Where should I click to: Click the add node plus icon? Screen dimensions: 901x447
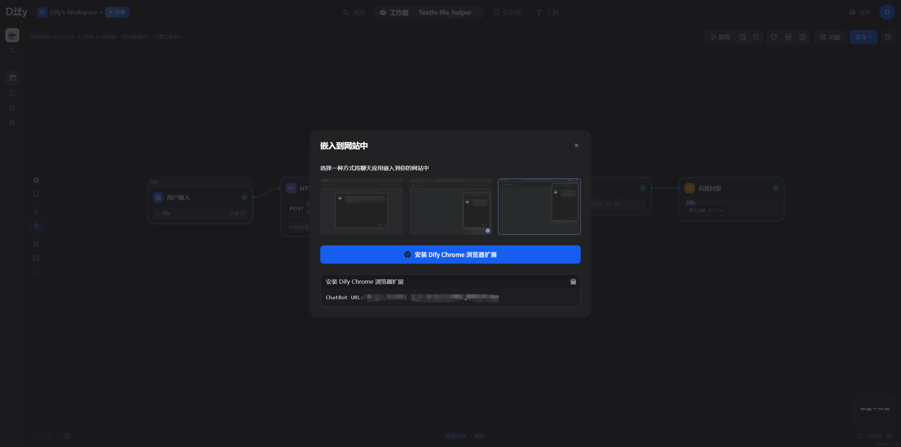pos(36,180)
